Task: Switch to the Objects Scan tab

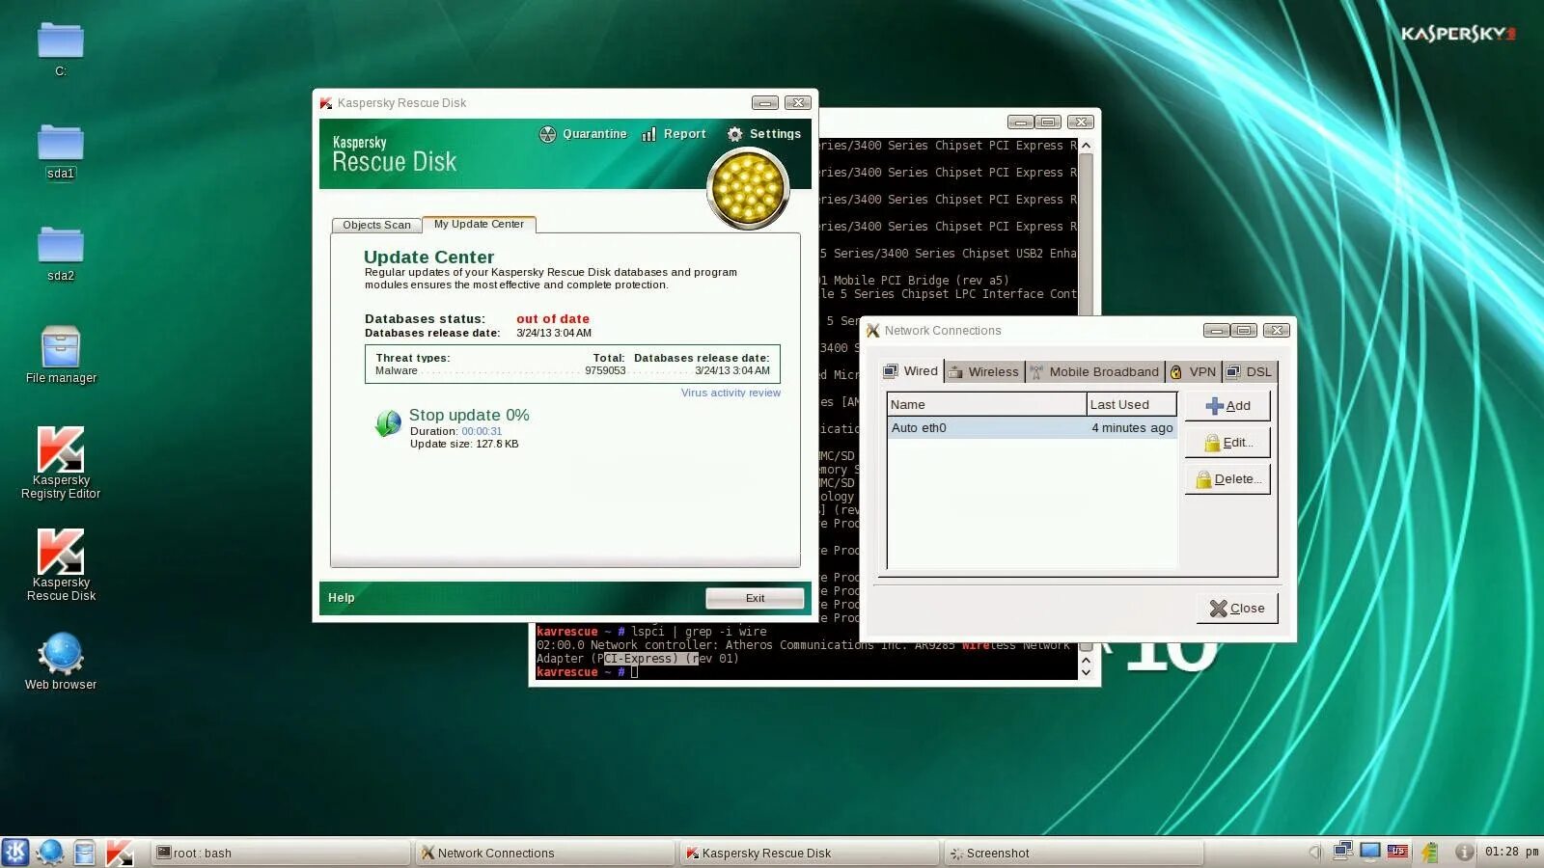Action: [x=376, y=225]
